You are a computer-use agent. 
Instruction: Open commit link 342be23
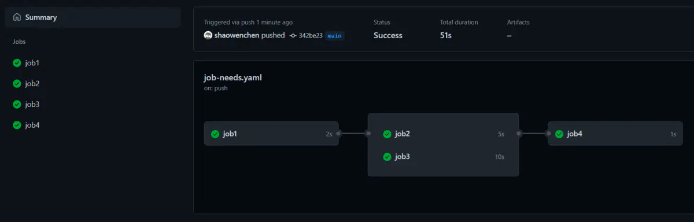point(311,35)
